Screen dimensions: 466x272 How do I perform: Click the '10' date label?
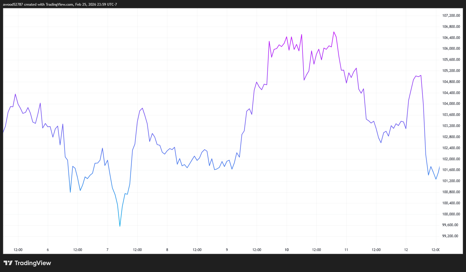tap(286, 250)
